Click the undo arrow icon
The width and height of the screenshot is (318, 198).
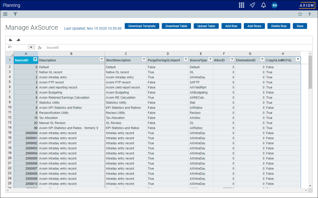click(x=10, y=40)
